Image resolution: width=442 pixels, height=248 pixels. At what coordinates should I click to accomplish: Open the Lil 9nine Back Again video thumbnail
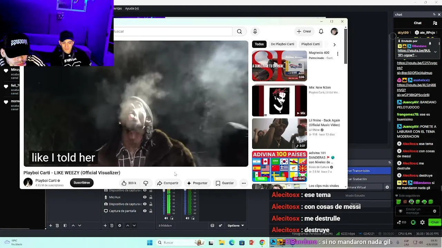(x=279, y=134)
